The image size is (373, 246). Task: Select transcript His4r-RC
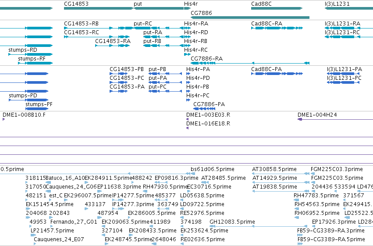coord(188,54)
